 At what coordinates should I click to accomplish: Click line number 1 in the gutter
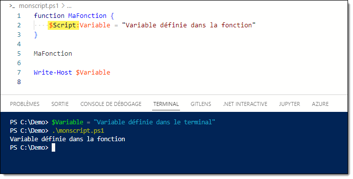coord(19,16)
